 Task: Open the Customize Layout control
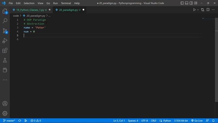coord(196,3)
